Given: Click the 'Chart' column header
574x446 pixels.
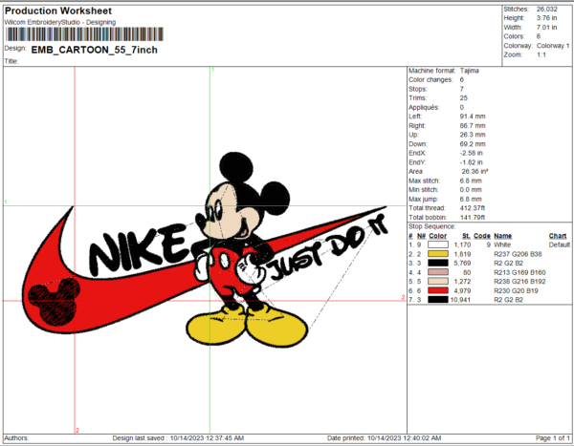Looking at the screenshot, I should coord(558,236).
